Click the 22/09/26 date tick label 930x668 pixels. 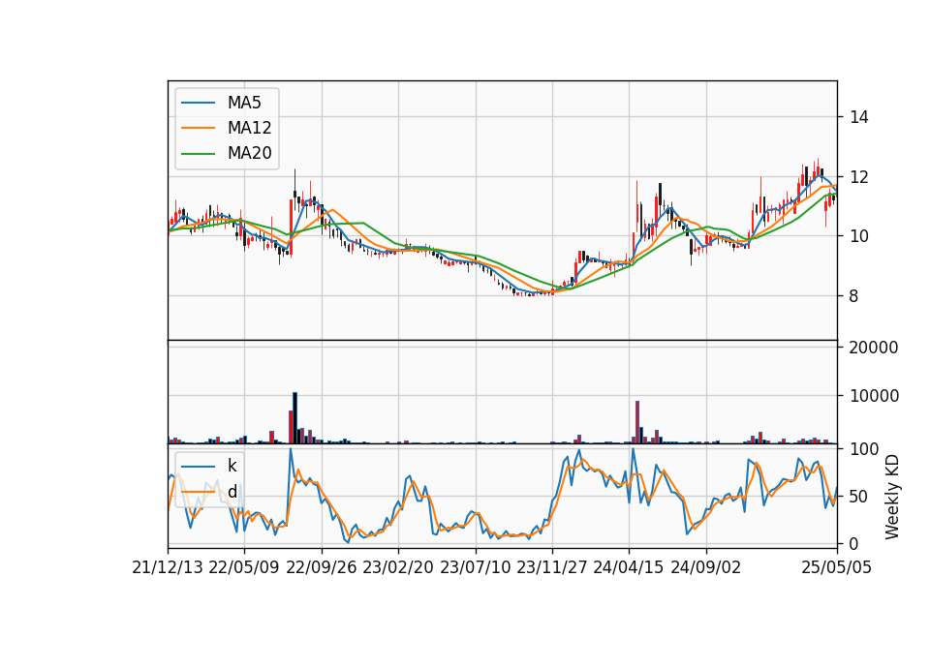coord(322,567)
